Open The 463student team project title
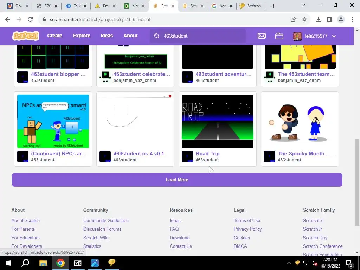The height and width of the screenshot is (270, 360). coord(307,74)
